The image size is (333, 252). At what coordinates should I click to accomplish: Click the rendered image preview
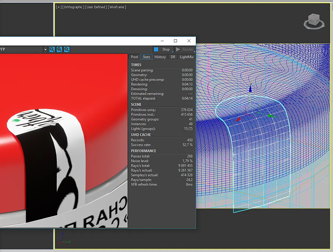pos(64,141)
